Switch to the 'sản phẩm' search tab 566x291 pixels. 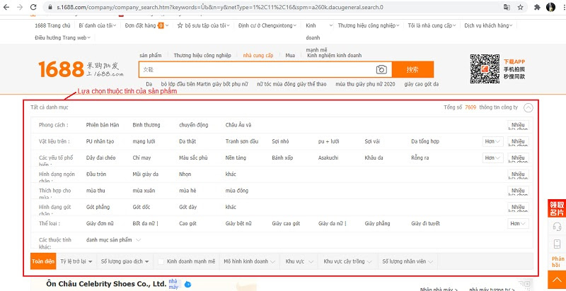[150, 54]
